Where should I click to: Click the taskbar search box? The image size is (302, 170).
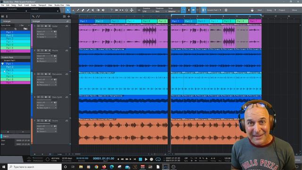[x=34, y=167]
